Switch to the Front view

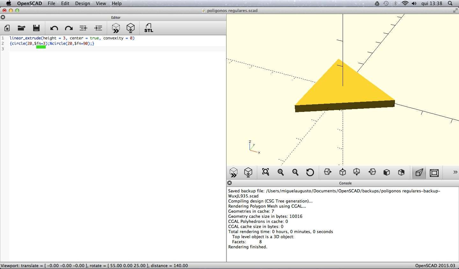386,172
